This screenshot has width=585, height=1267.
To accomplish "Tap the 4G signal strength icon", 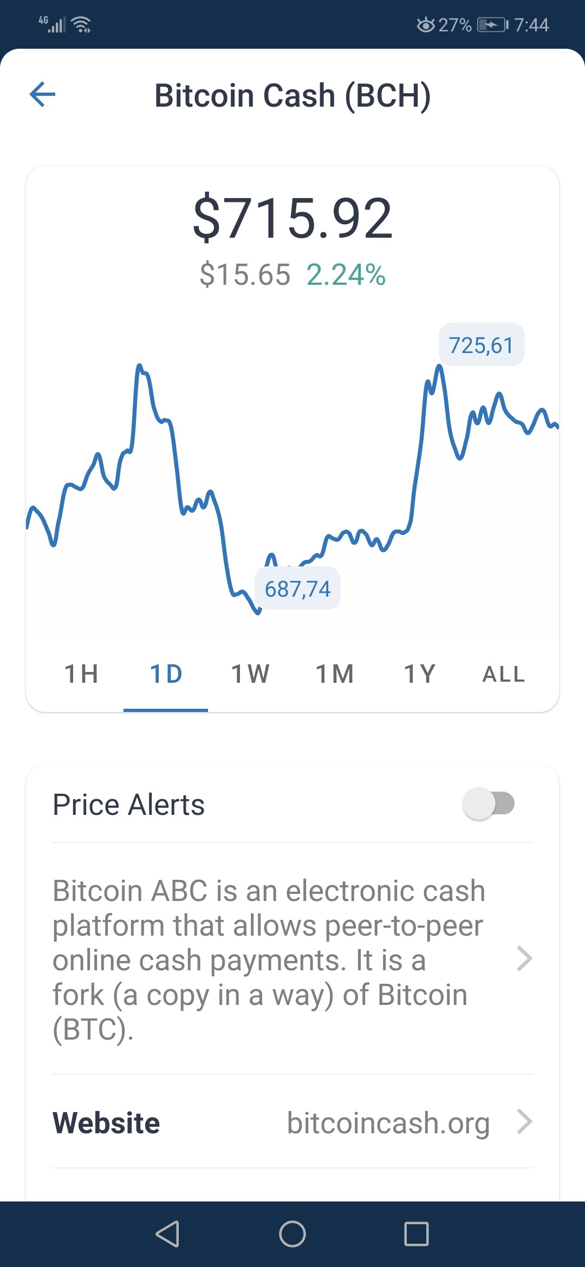I will [53, 24].
